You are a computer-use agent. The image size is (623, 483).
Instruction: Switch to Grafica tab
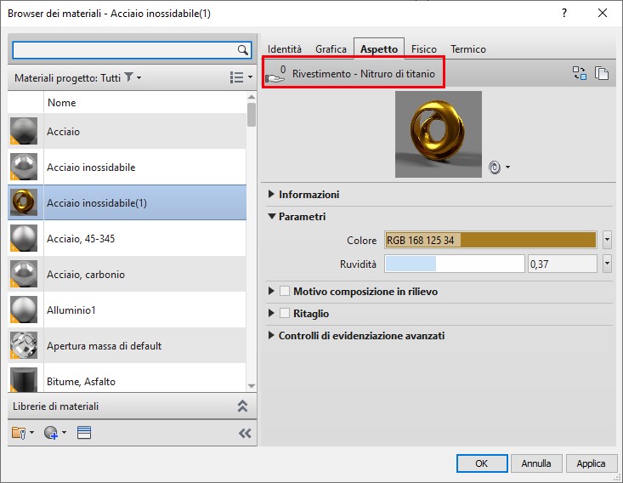tap(331, 49)
